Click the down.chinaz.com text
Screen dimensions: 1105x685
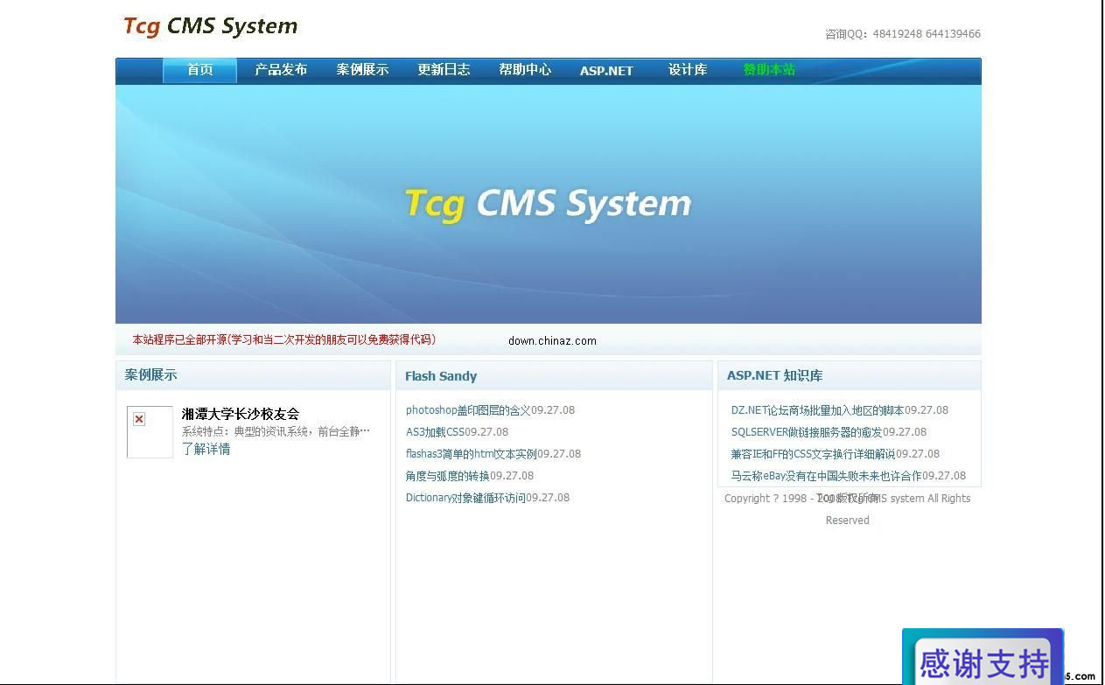552,341
